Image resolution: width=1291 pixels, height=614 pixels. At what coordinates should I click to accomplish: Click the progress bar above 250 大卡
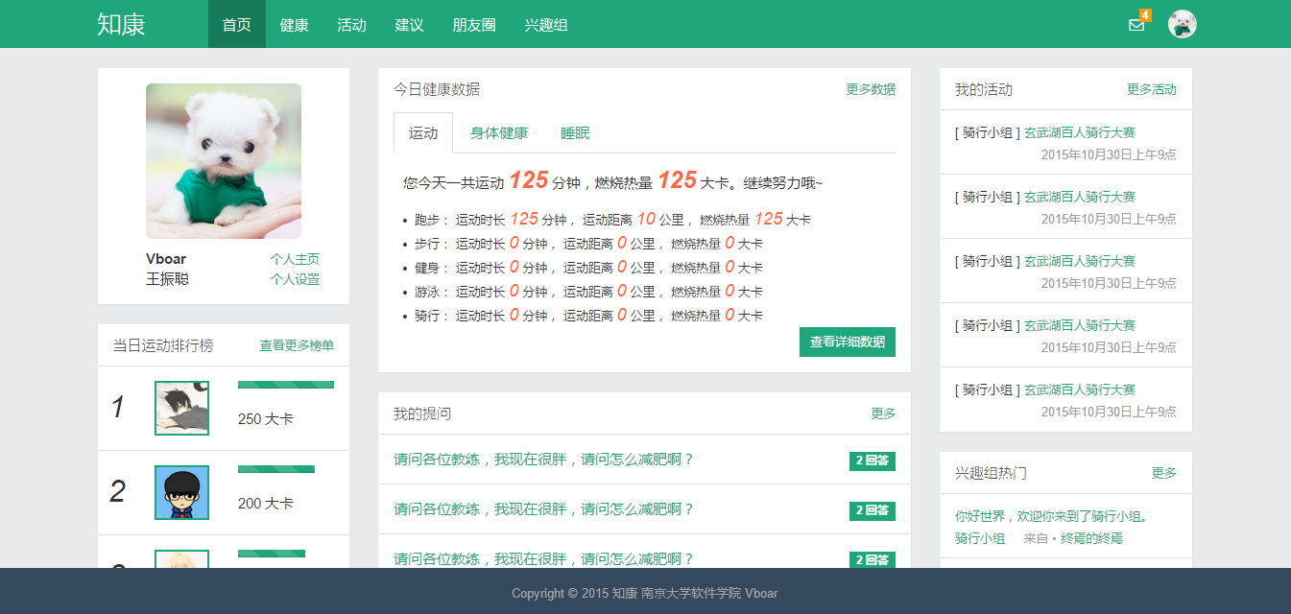click(x=286, y=385)
